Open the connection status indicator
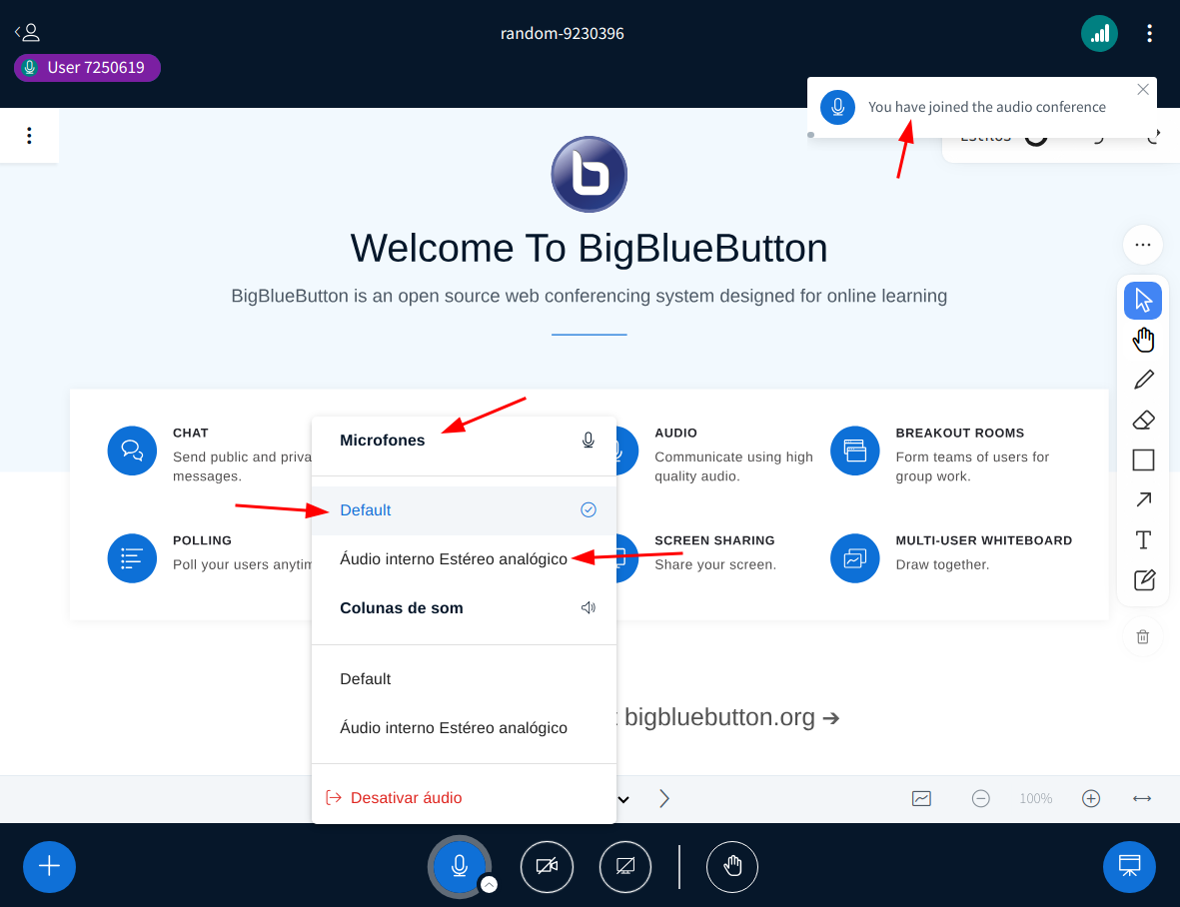 coord(1099,33)
